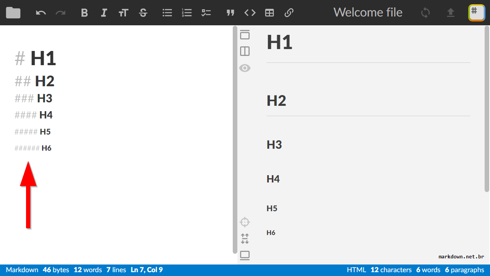Insert a code block
The height and width of the screenshot is (276, 490).
click(x=250, y=13)
